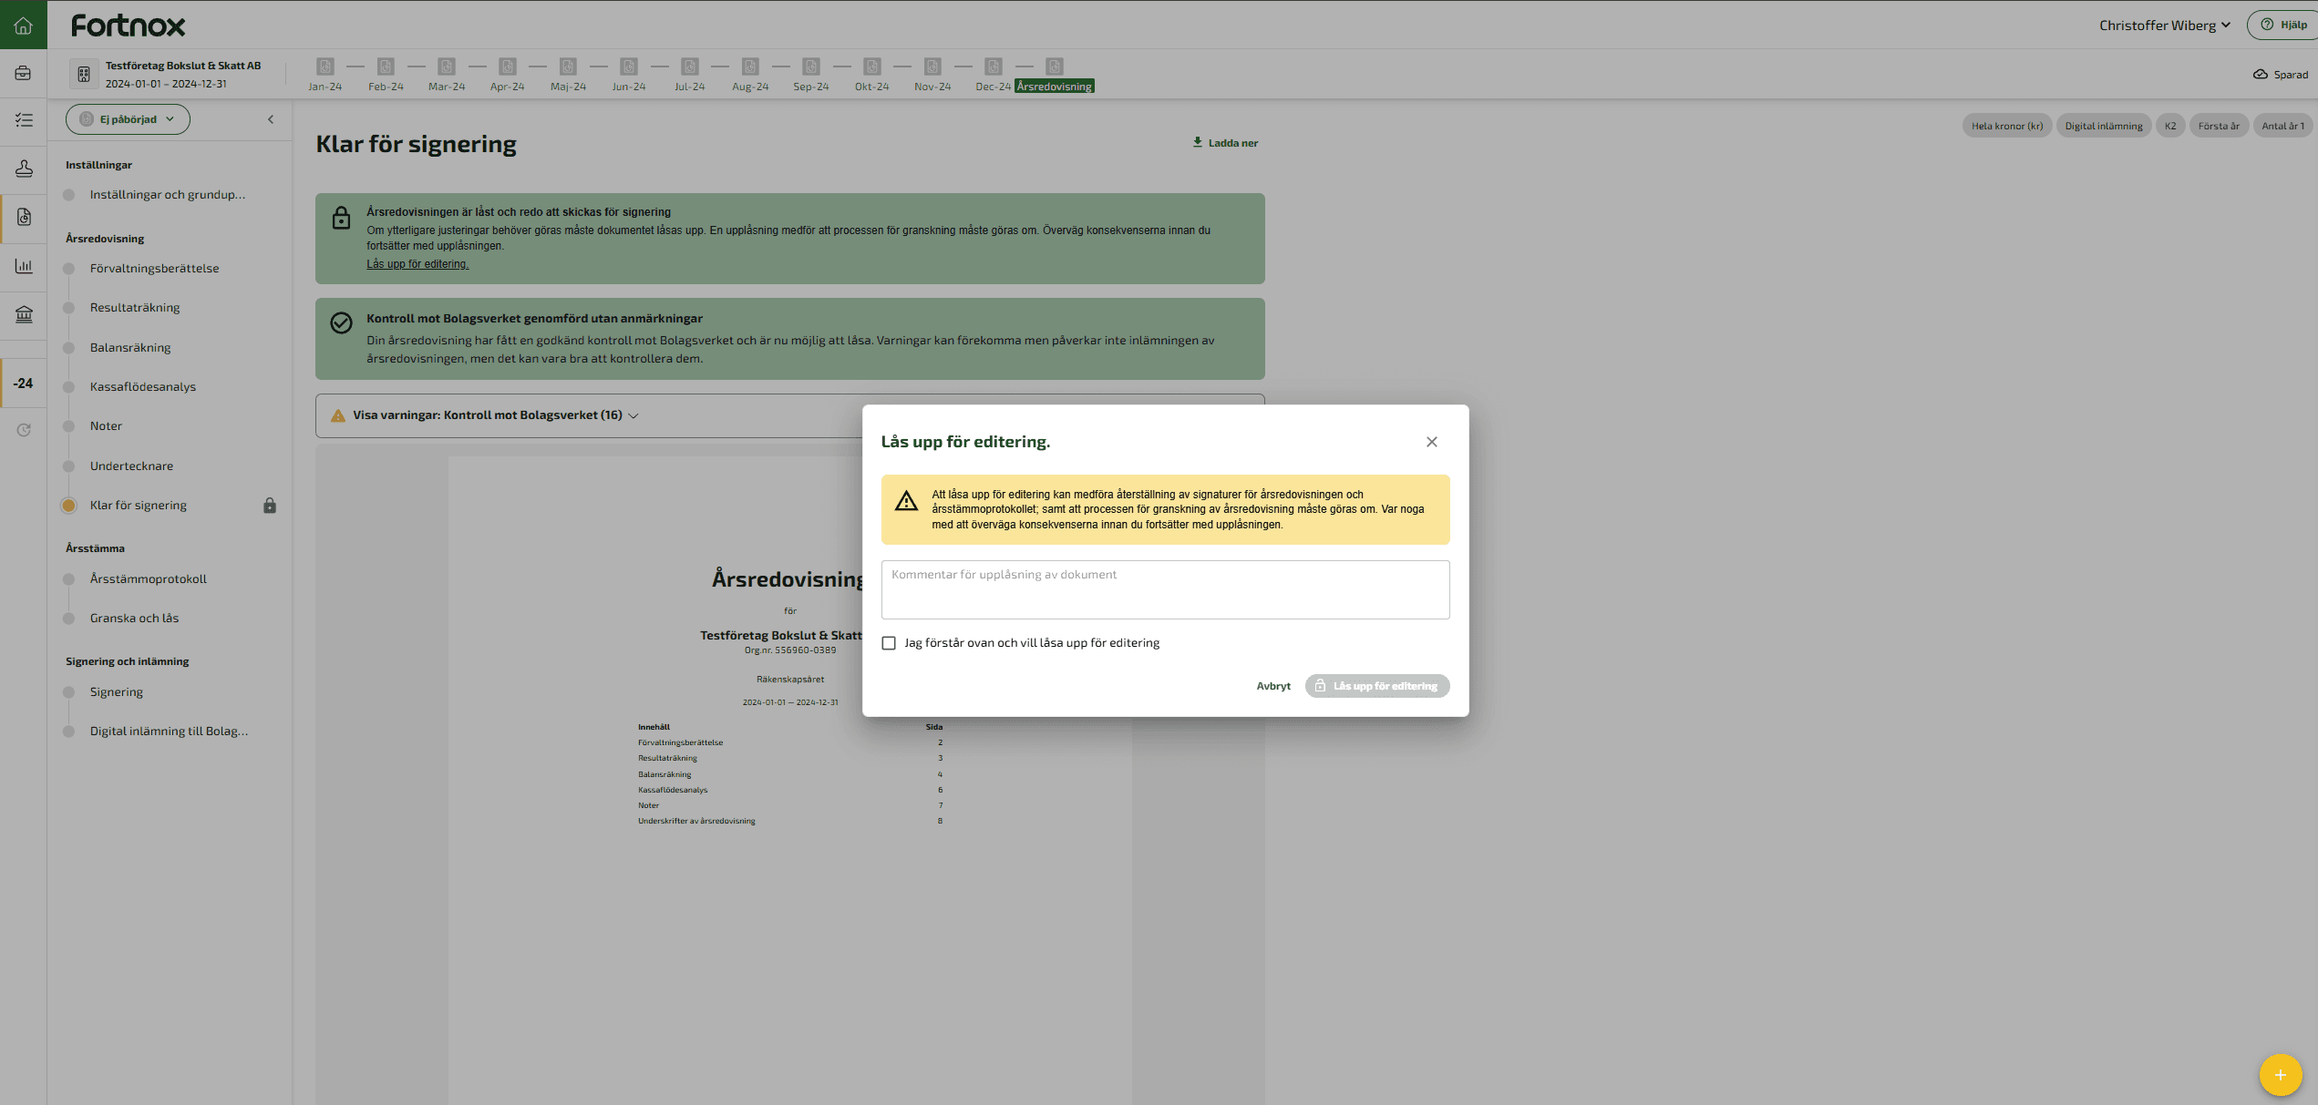Open Noter section

pos(106,426)
